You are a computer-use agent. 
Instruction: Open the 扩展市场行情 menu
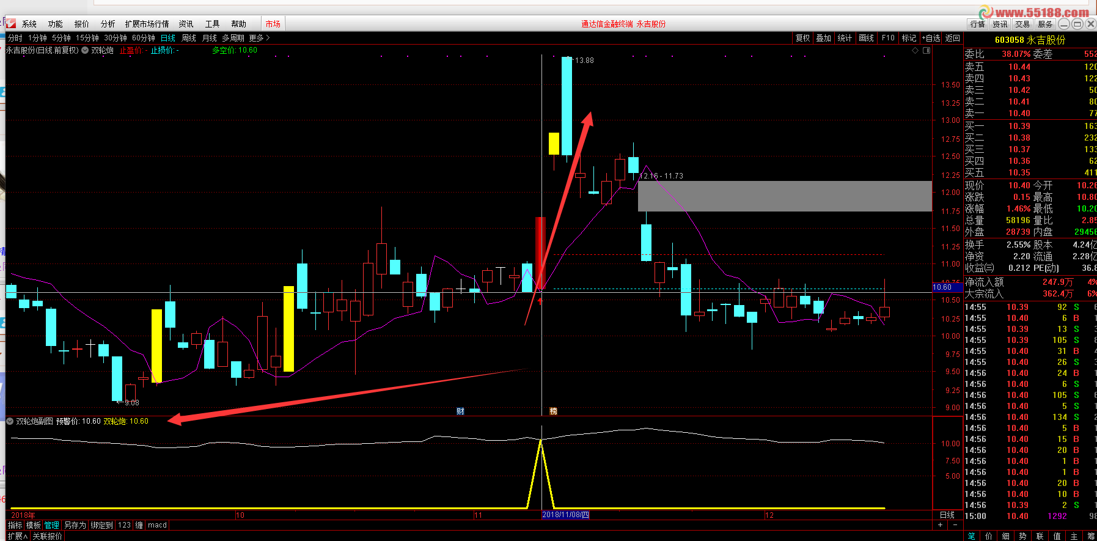click(x=147, y=24)
